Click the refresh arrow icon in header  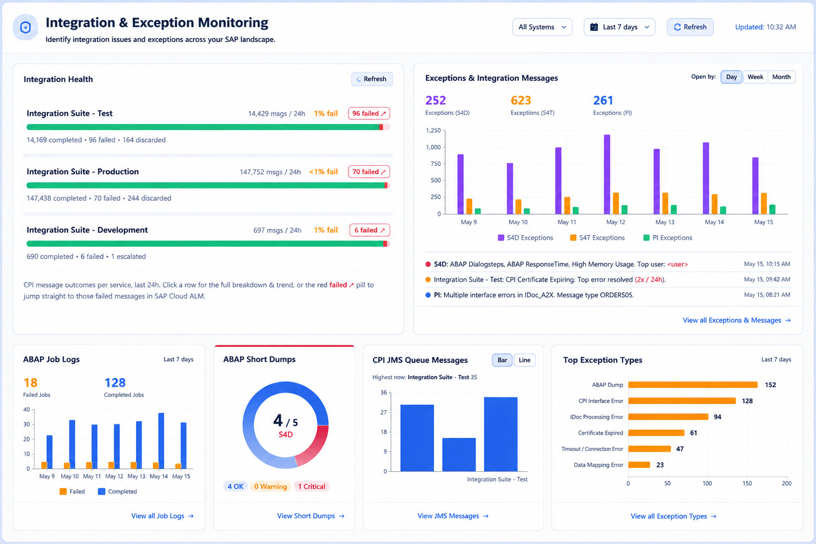point(677,27)
